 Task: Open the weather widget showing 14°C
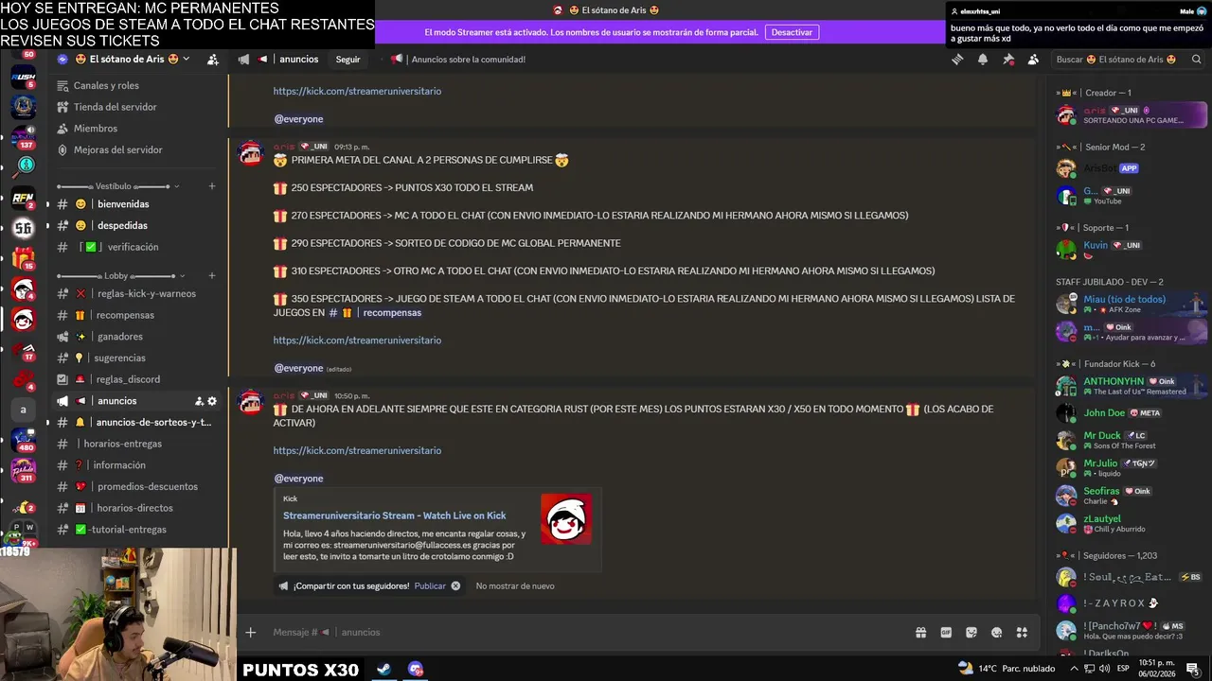pyautogui.click(x=1007, y=669)
